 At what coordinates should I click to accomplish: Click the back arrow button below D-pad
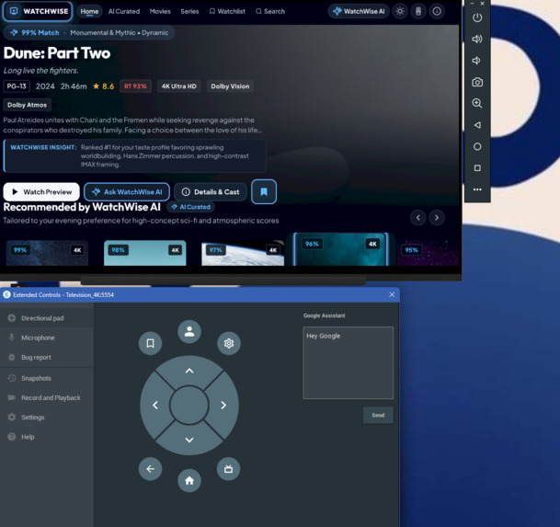pyautogui.click(x=151, y=469)
